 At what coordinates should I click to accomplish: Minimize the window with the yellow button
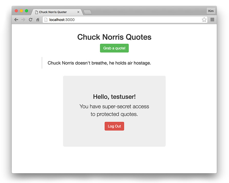pyautogui.click(x=22, y=11)
